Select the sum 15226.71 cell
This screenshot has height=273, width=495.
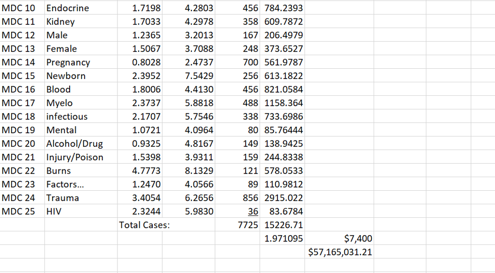click(282, 225)
